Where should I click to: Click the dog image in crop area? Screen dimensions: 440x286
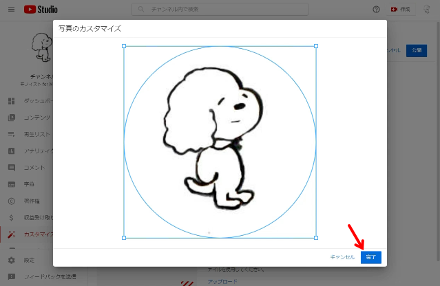213,139
